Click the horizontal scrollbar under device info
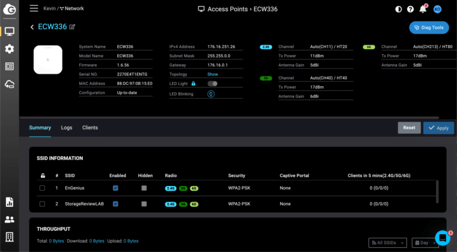The image size is (457, 252). click(x=229, y=118)
